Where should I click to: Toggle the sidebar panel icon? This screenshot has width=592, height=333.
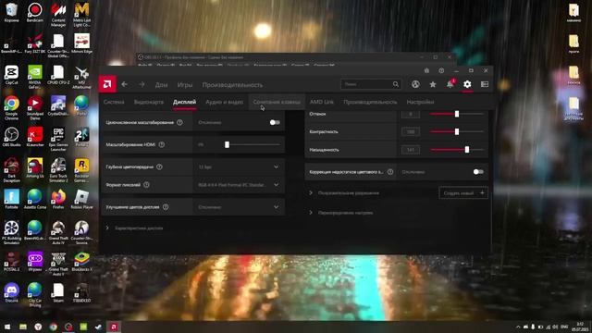pos(485,84)
